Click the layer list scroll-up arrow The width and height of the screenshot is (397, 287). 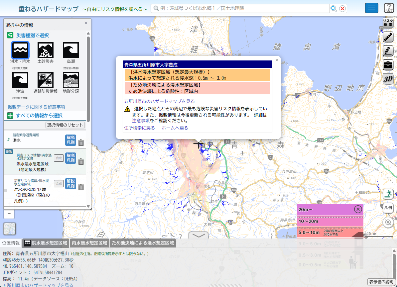click(x=88, y=33)
